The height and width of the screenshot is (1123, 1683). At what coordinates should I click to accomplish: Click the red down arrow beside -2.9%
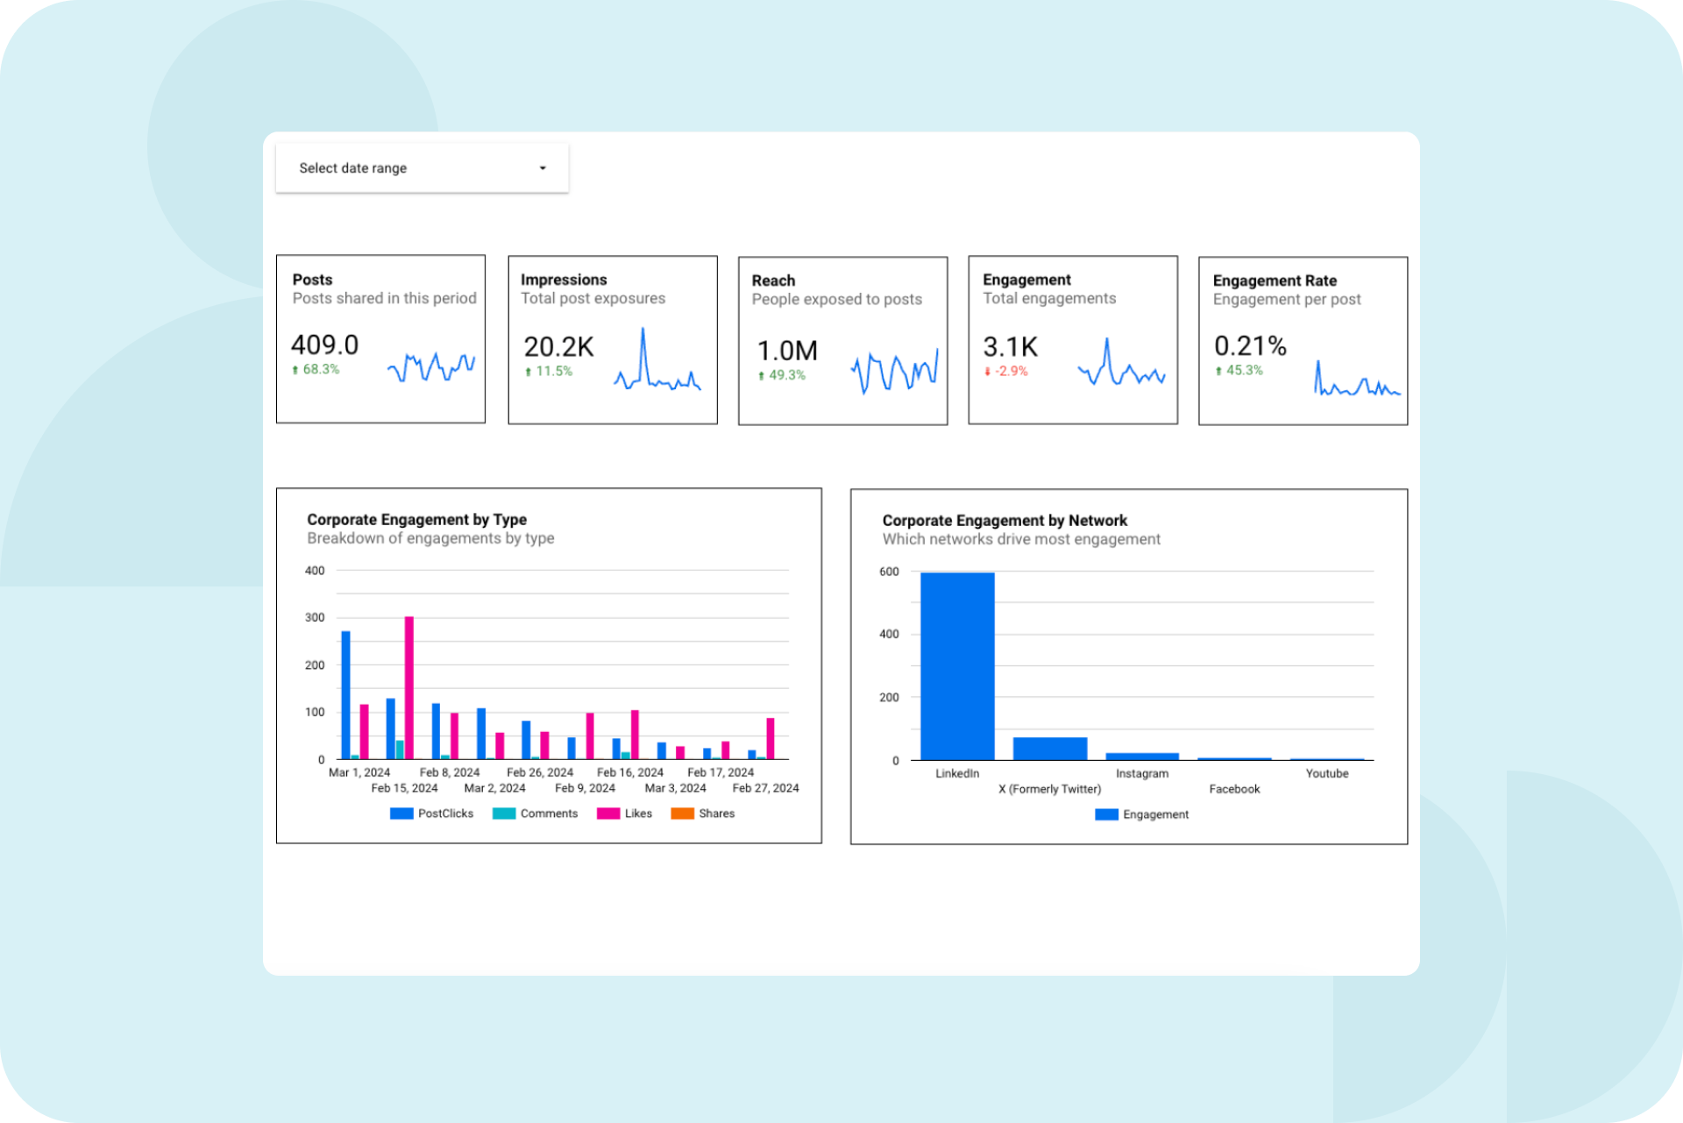click(987, 372)
